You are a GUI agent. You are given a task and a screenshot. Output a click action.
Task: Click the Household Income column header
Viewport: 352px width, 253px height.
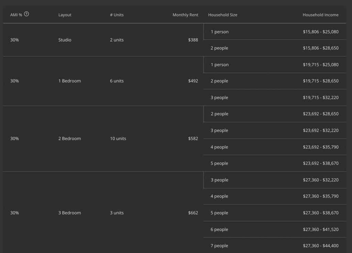(320, 15)
